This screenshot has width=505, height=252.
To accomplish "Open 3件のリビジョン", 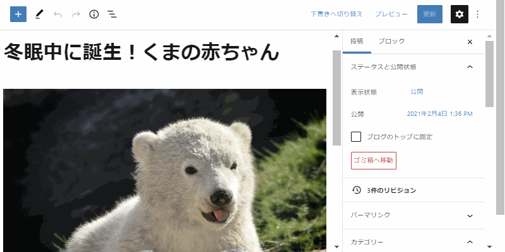I will click(391, 190).
